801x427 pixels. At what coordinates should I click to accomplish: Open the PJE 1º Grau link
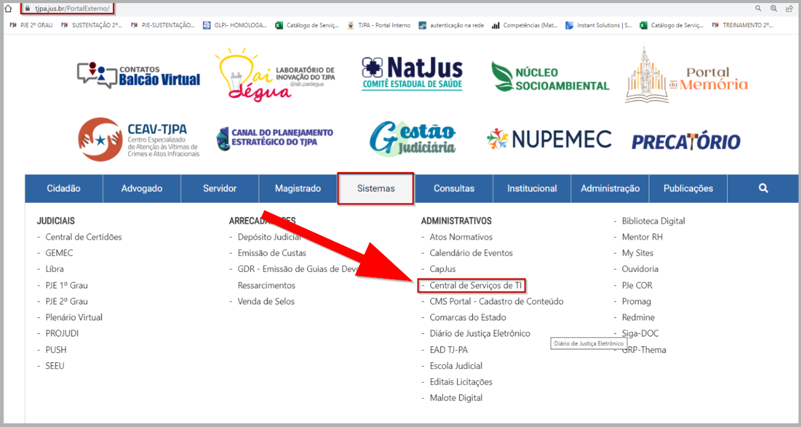pos(67,285)
